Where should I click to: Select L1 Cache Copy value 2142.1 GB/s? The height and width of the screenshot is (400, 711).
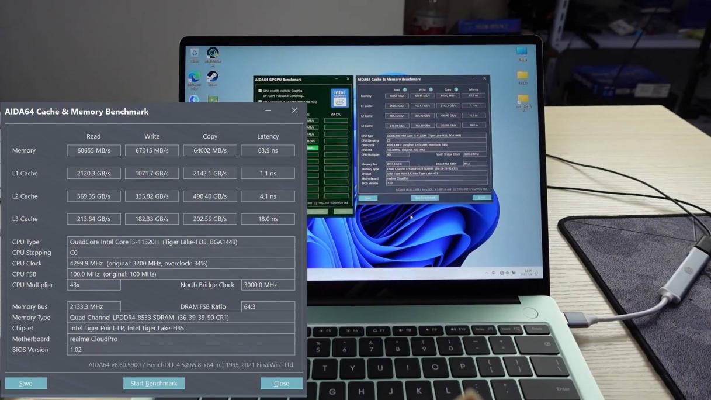[x=210, y=173]
